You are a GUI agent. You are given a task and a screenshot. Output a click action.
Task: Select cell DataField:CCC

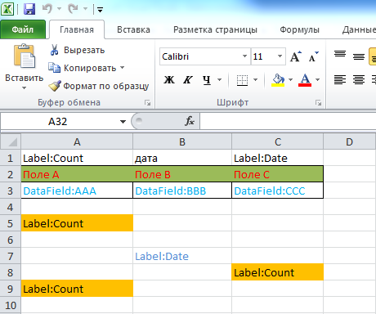click(x=278, y=191)
